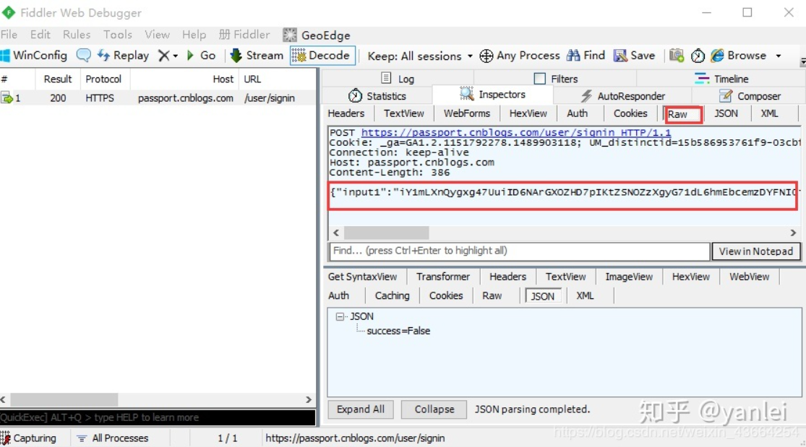Click the GeoEdge menu icon
Screen dimensions: 806x447
click(290, 35)
